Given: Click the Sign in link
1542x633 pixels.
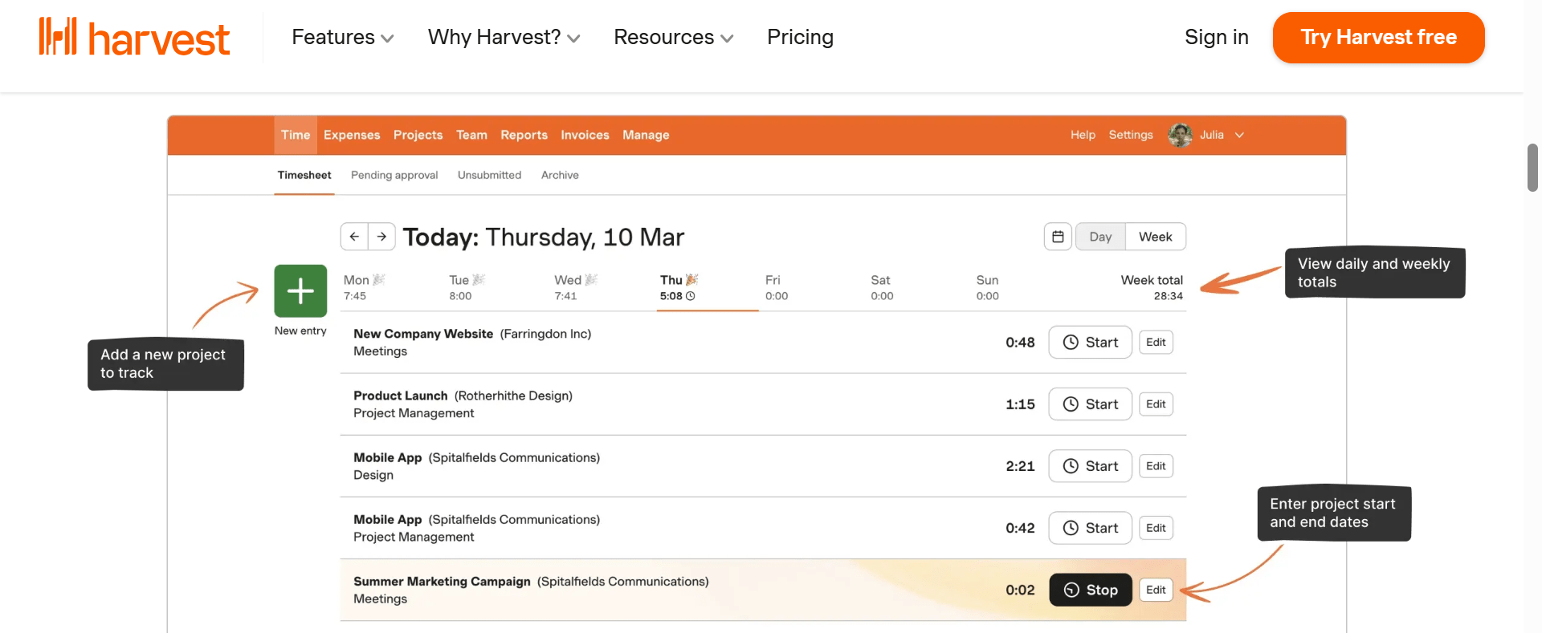Looking at the screenshot, I should pyautogui.click(x=1216, y=37).
